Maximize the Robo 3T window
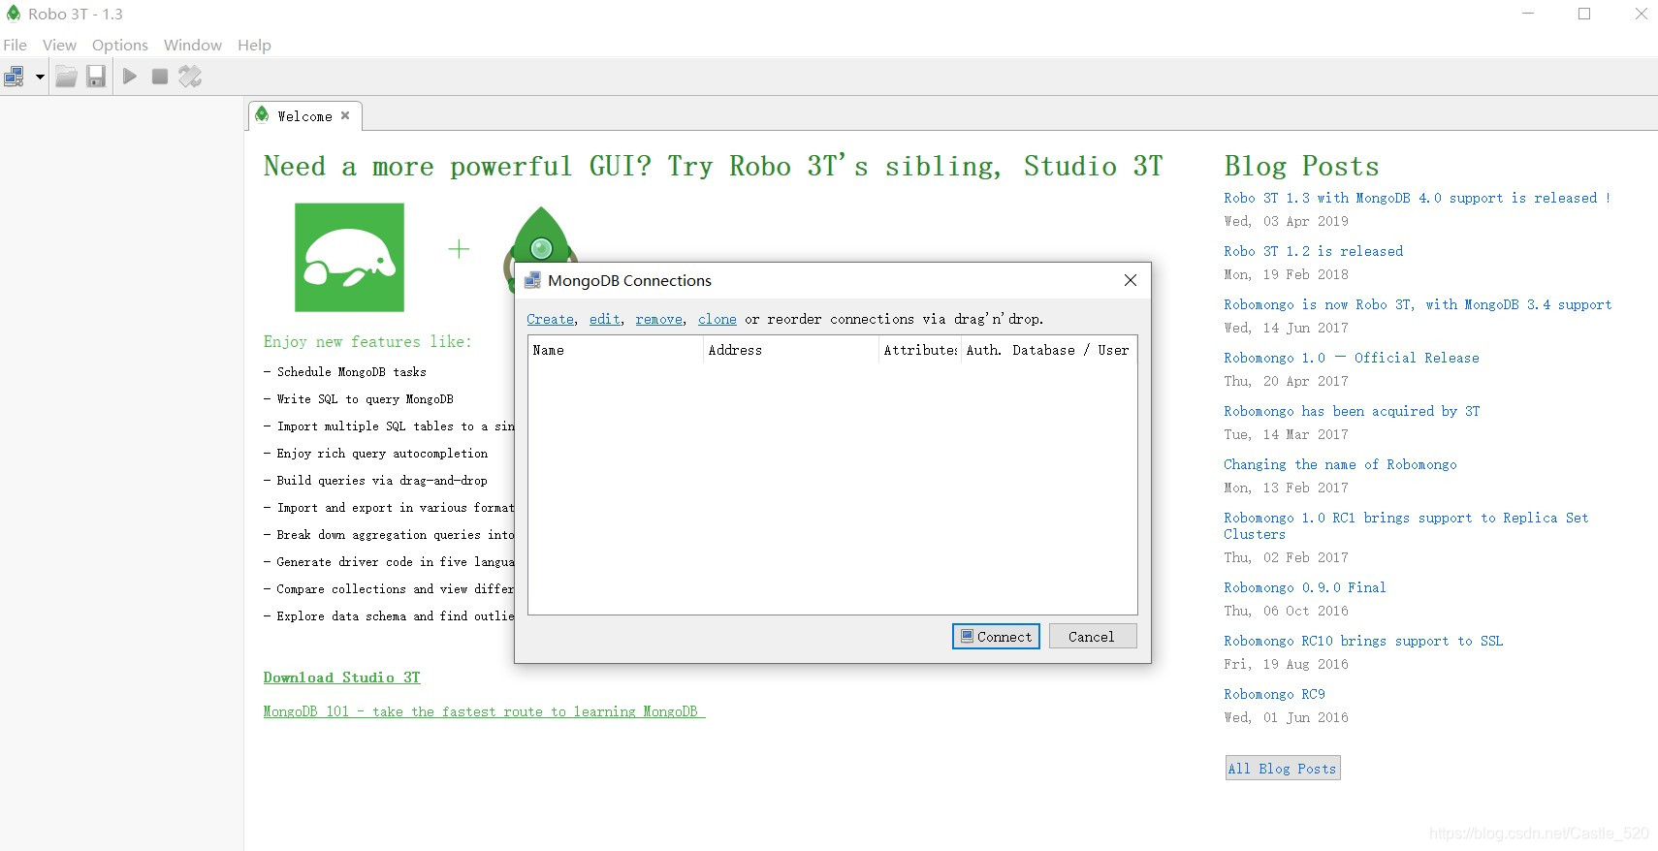The width and height of the screenshot is (1658, 851). (1584, 14)
